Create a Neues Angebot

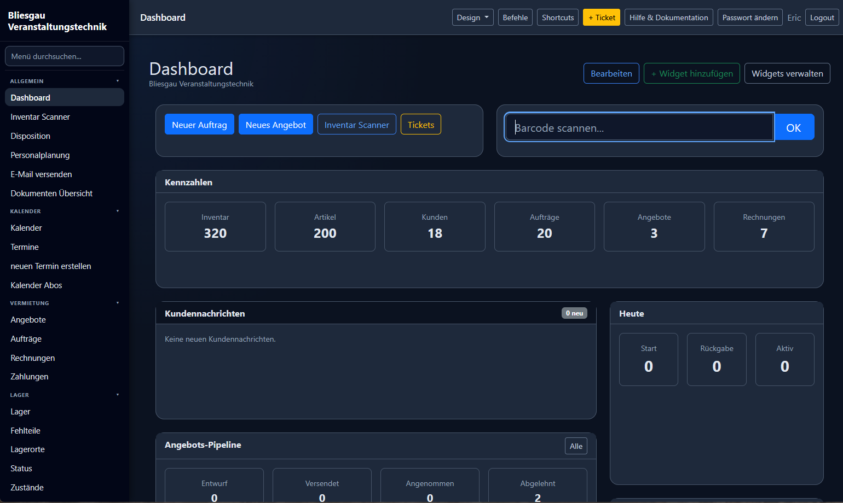click(276, 125)
